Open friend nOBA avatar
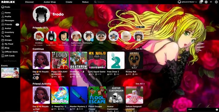The width and height of the screenshot is (219, 112). (x=101, y=36)
